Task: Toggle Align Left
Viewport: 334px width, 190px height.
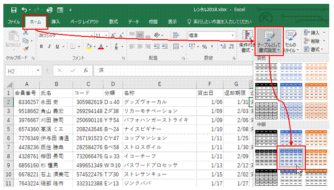Action: 132,46
